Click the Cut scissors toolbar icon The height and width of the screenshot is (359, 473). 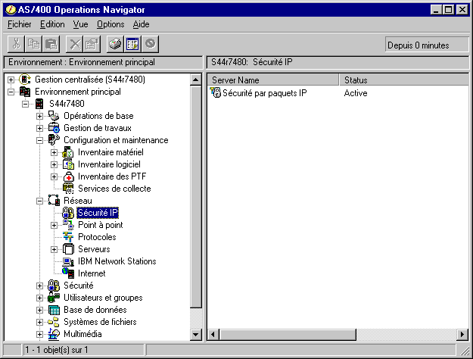tap(17, 44)
